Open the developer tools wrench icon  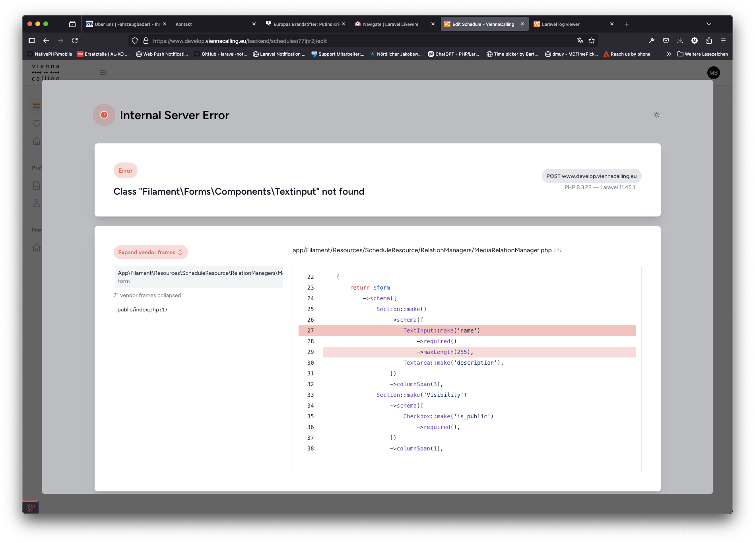652,41
